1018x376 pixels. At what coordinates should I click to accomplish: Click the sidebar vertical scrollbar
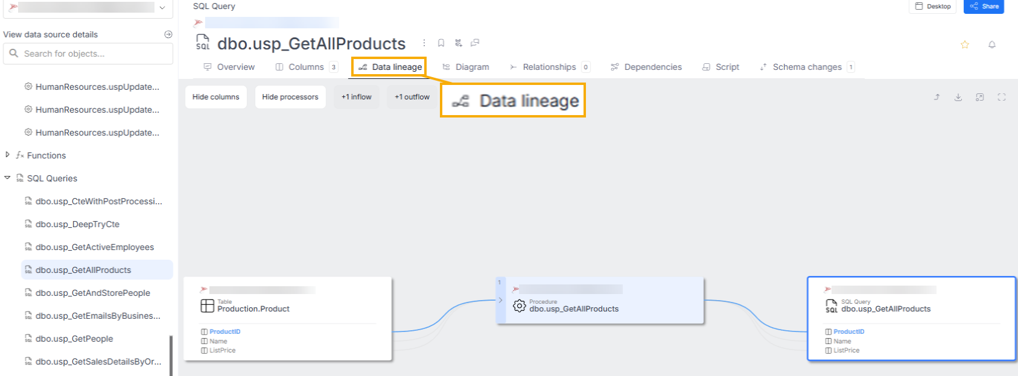click(x=171, y=356)
